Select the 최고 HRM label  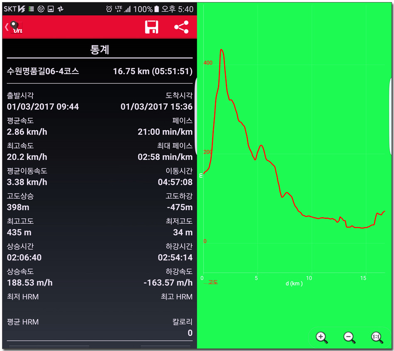pos(176,297)
